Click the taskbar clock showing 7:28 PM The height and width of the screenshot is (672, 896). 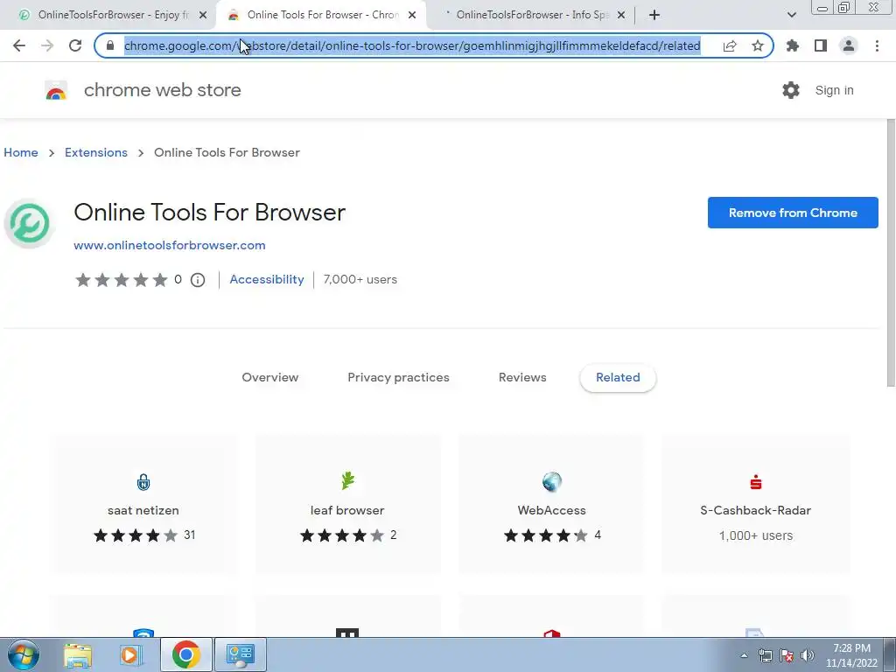[851, 655]
